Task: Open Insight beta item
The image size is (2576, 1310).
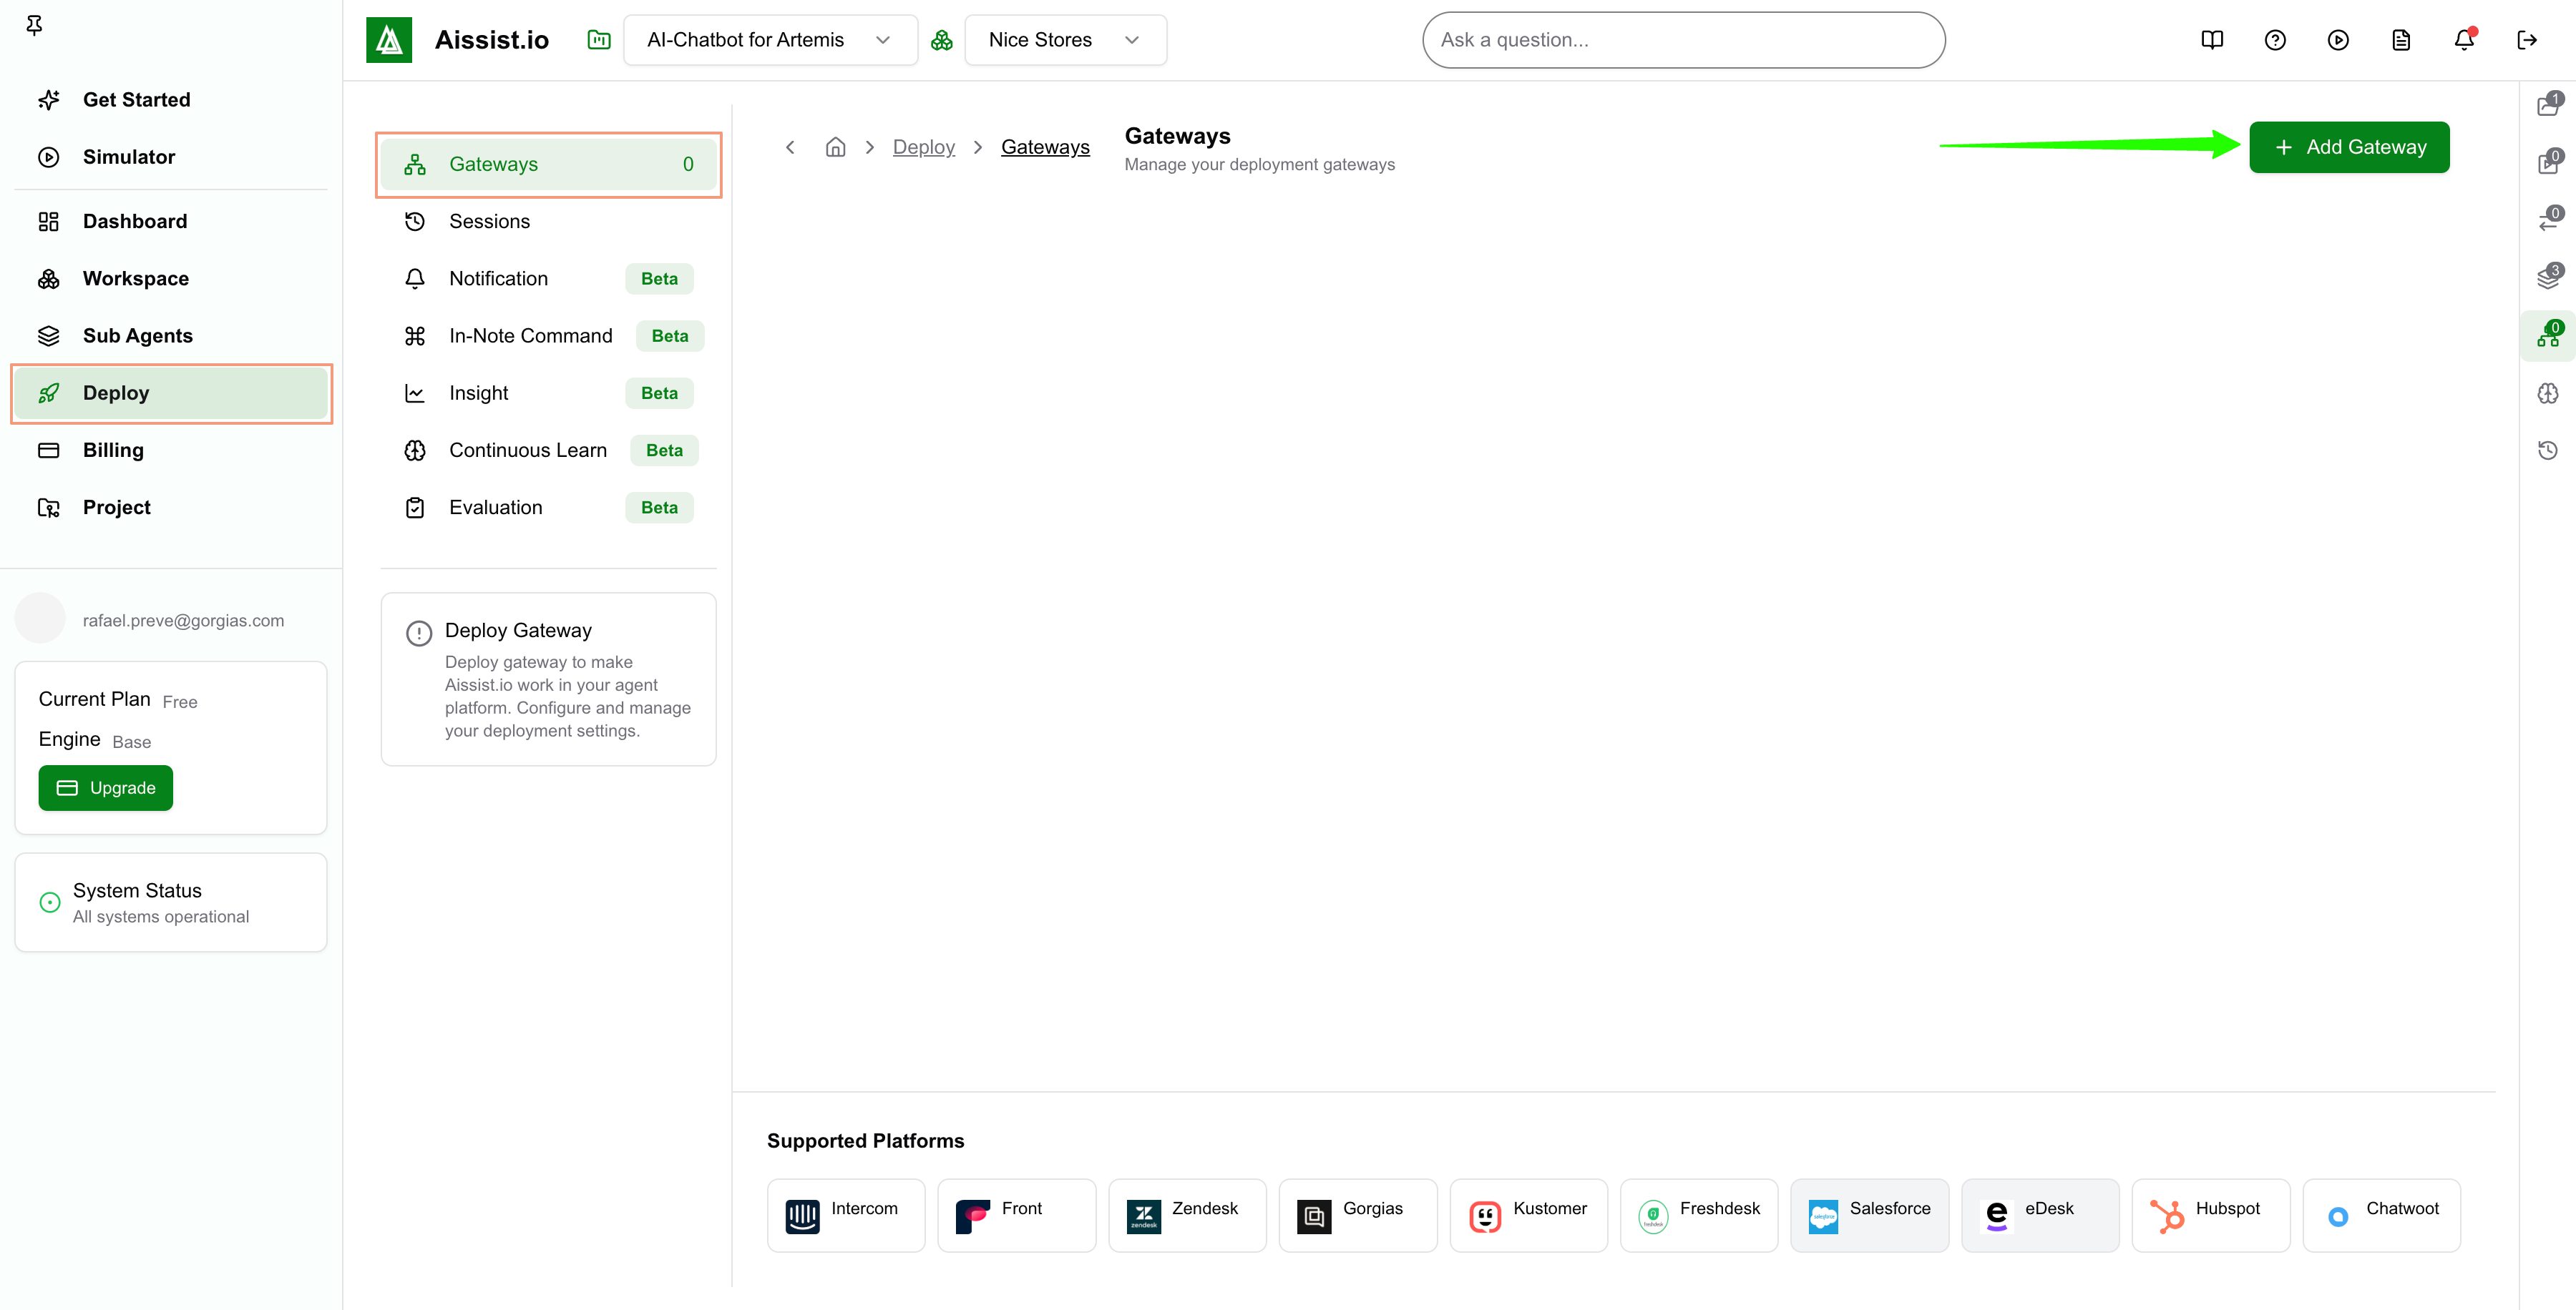Action: pyautogui.click(x=548, y=393)
